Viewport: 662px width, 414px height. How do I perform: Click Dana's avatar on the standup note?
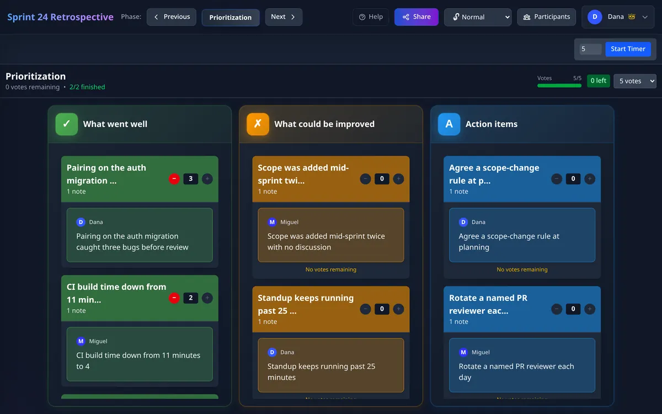[x=272, y=352]
